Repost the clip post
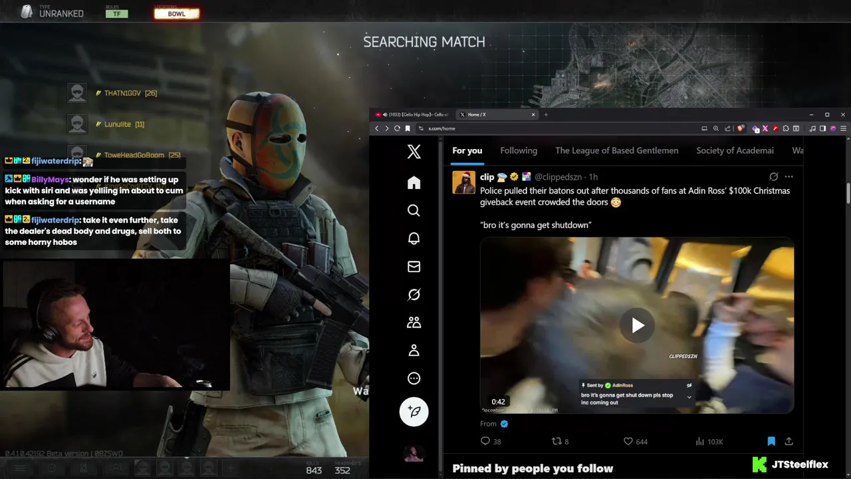This screenshot has width=851, height=479. point(560,441)
